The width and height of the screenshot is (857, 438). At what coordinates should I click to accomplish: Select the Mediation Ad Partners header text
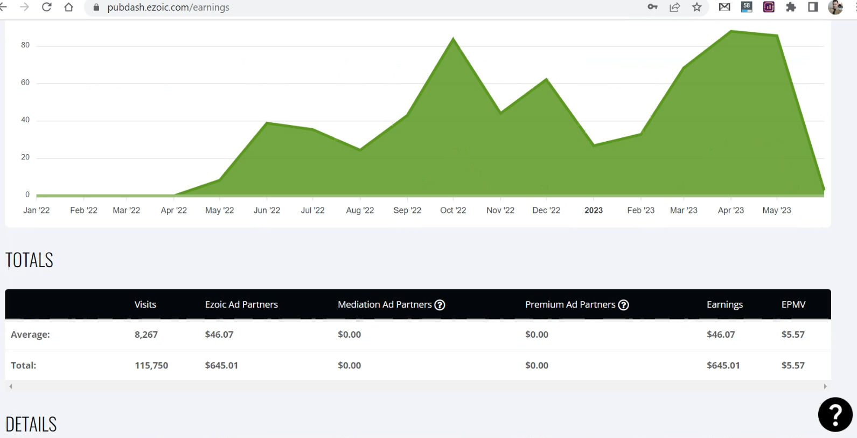tap(385, 304)
